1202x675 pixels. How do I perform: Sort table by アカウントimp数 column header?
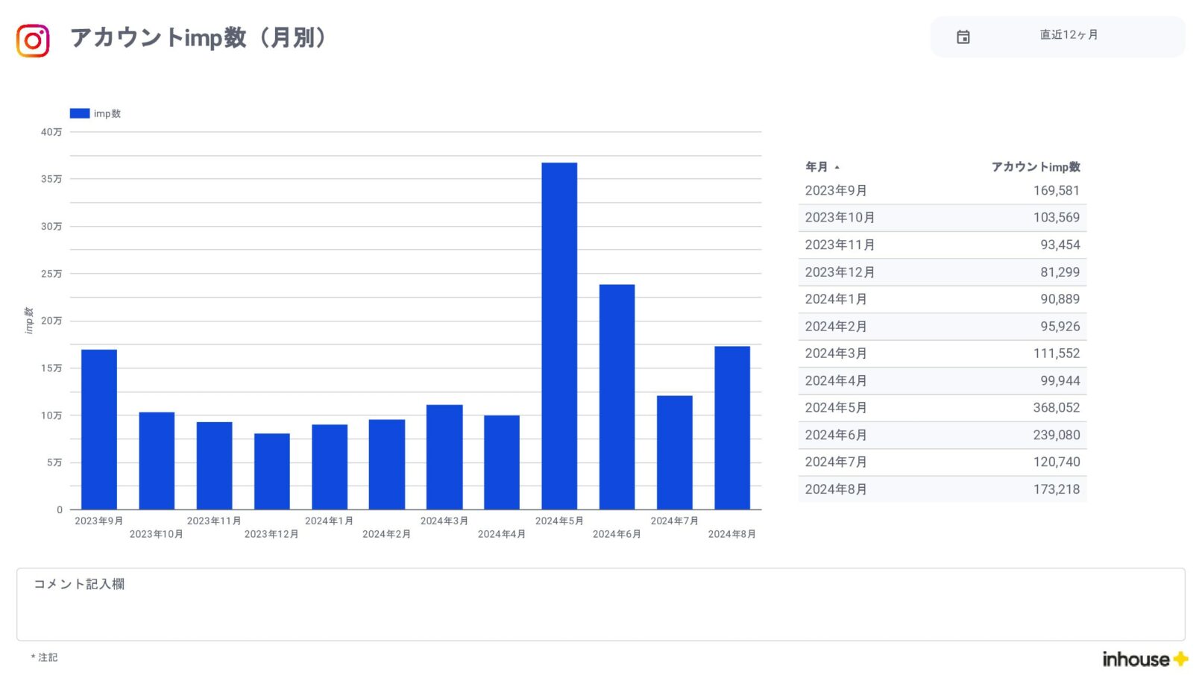click(1035, 167)
